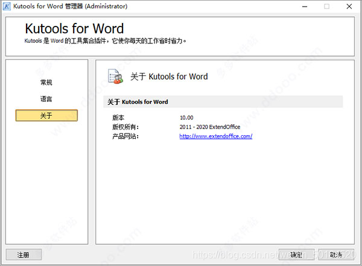The width and height of the screenshot is (362, 266).
Task: Confirm with the 确定 (OK) button
Action: (296, 255)
